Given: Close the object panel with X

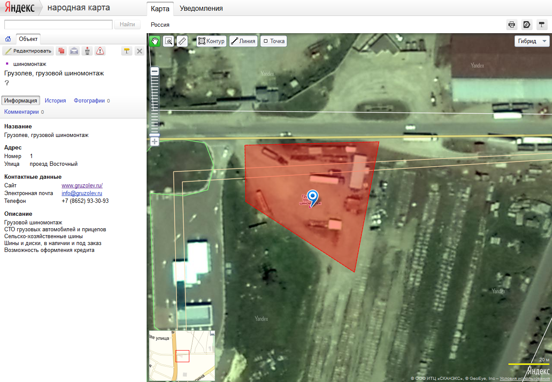Looking at the screenshot, I should [139, 51].
